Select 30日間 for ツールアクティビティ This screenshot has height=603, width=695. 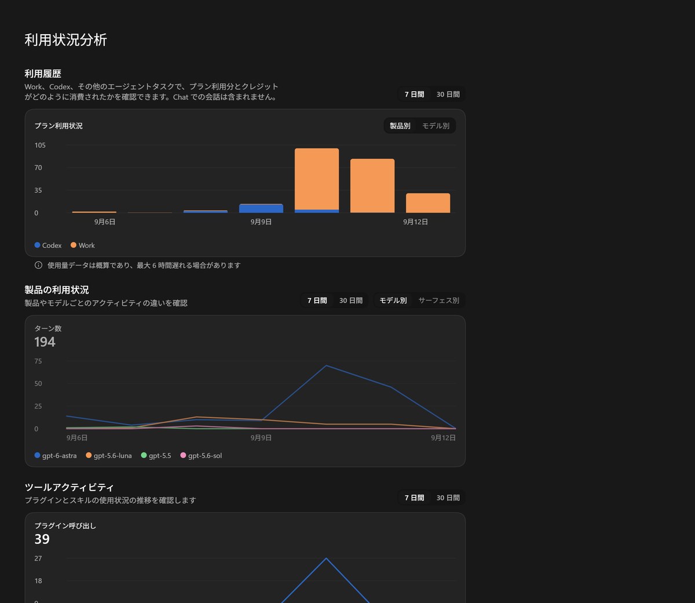point(448,498)
